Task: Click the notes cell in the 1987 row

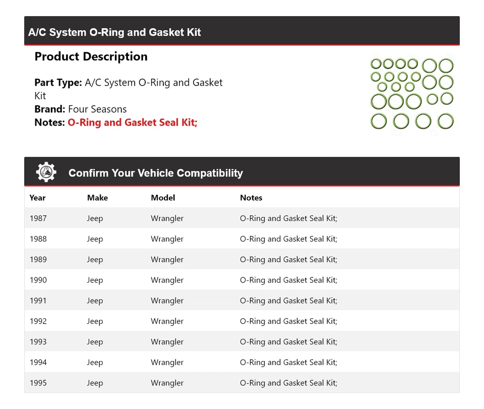Action: (288, 219)
